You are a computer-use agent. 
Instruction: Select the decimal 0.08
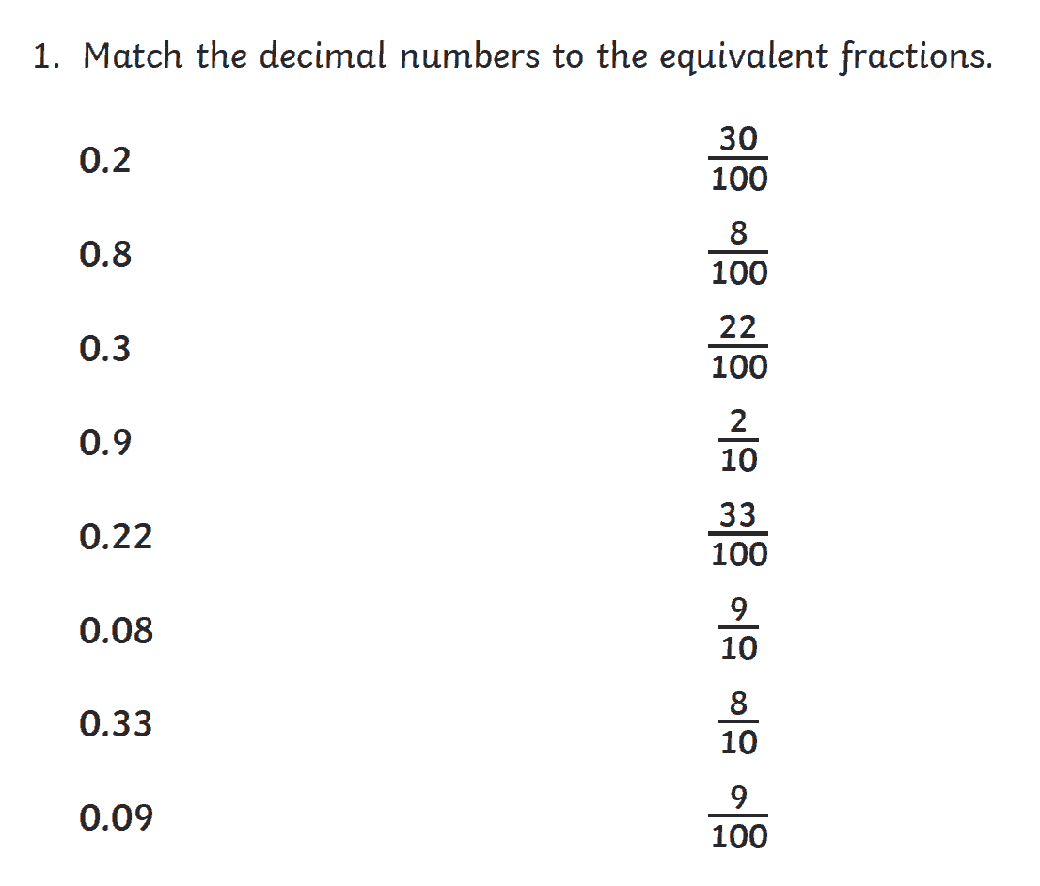[x=116, y=631]
